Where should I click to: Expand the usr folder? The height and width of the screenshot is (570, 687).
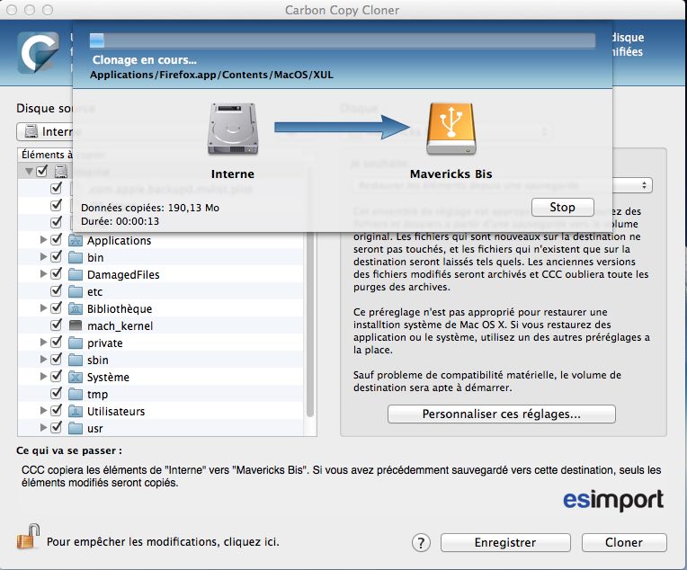coord(43,428)
